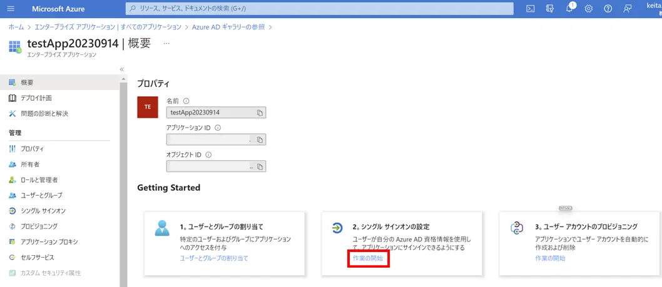Open the feedback icon in top bar
662x287 pixels.
[x=628, y=9]
